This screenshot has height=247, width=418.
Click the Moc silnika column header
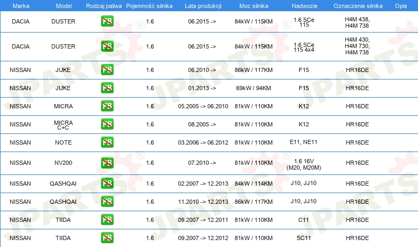tap(253, 5)
